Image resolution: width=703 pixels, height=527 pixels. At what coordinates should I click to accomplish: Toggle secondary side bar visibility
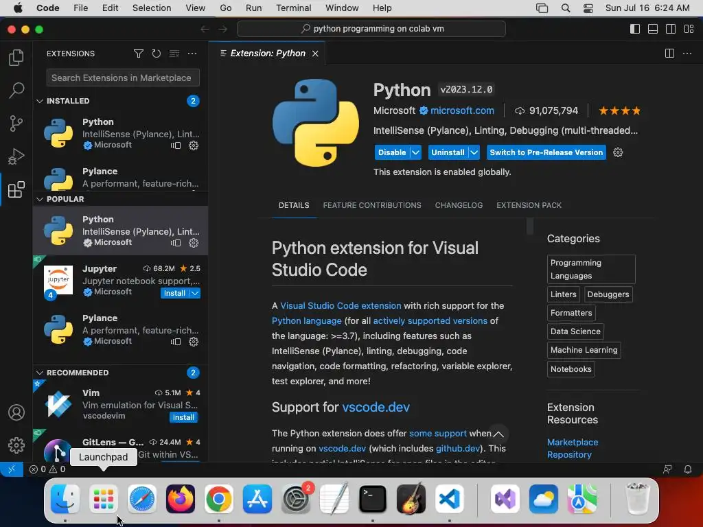coord(671,29)
